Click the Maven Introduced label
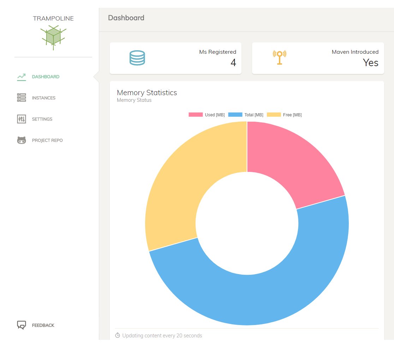 [x=355, y=52]
